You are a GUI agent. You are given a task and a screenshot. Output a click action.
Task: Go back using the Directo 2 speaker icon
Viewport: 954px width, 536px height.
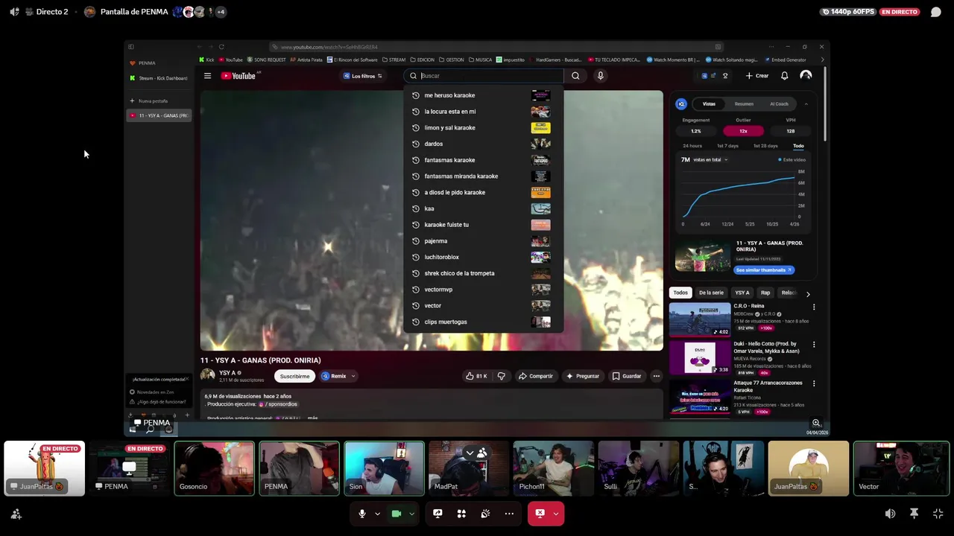pos(14,12)
